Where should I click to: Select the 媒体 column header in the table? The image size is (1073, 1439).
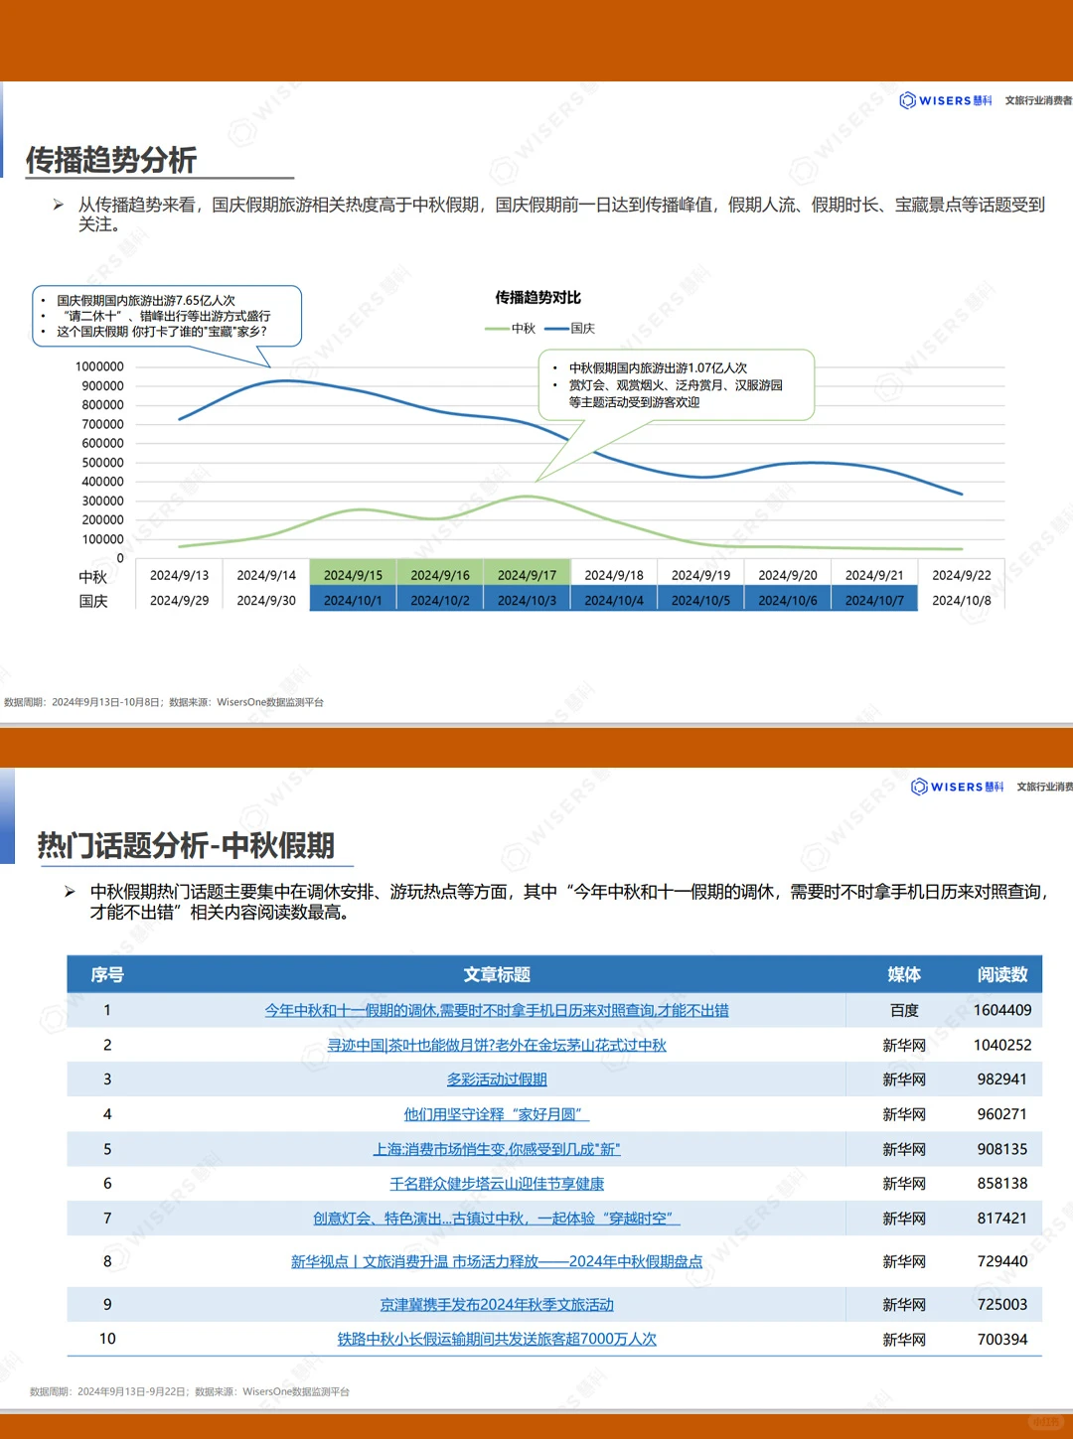point(903,975)
